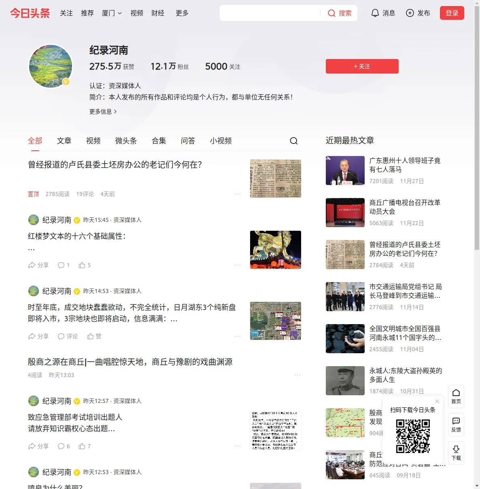Open the 纪录河南 profile avatar
The image size is (480, 489).
(x=51, y=66)
